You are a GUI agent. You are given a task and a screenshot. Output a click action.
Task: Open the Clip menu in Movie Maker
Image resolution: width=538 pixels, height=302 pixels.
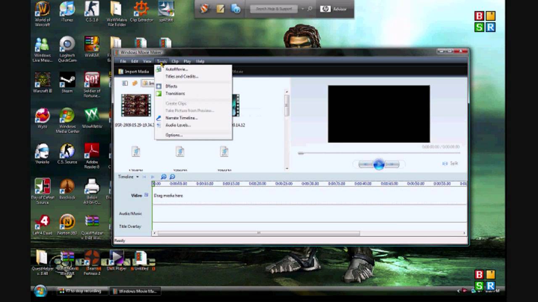(x=175, y=61)
